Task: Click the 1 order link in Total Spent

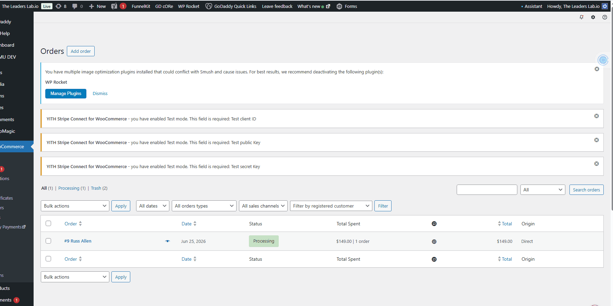Action: (362, 242)
